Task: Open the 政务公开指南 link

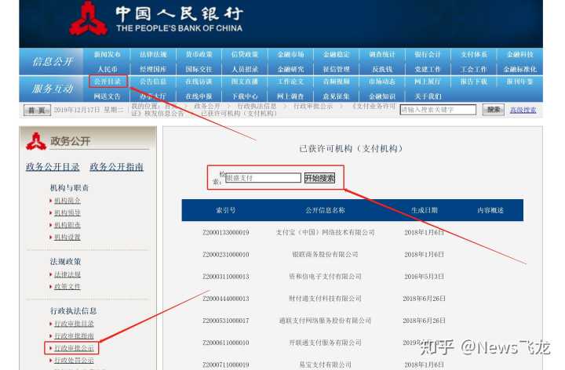Action: [117, 166]
